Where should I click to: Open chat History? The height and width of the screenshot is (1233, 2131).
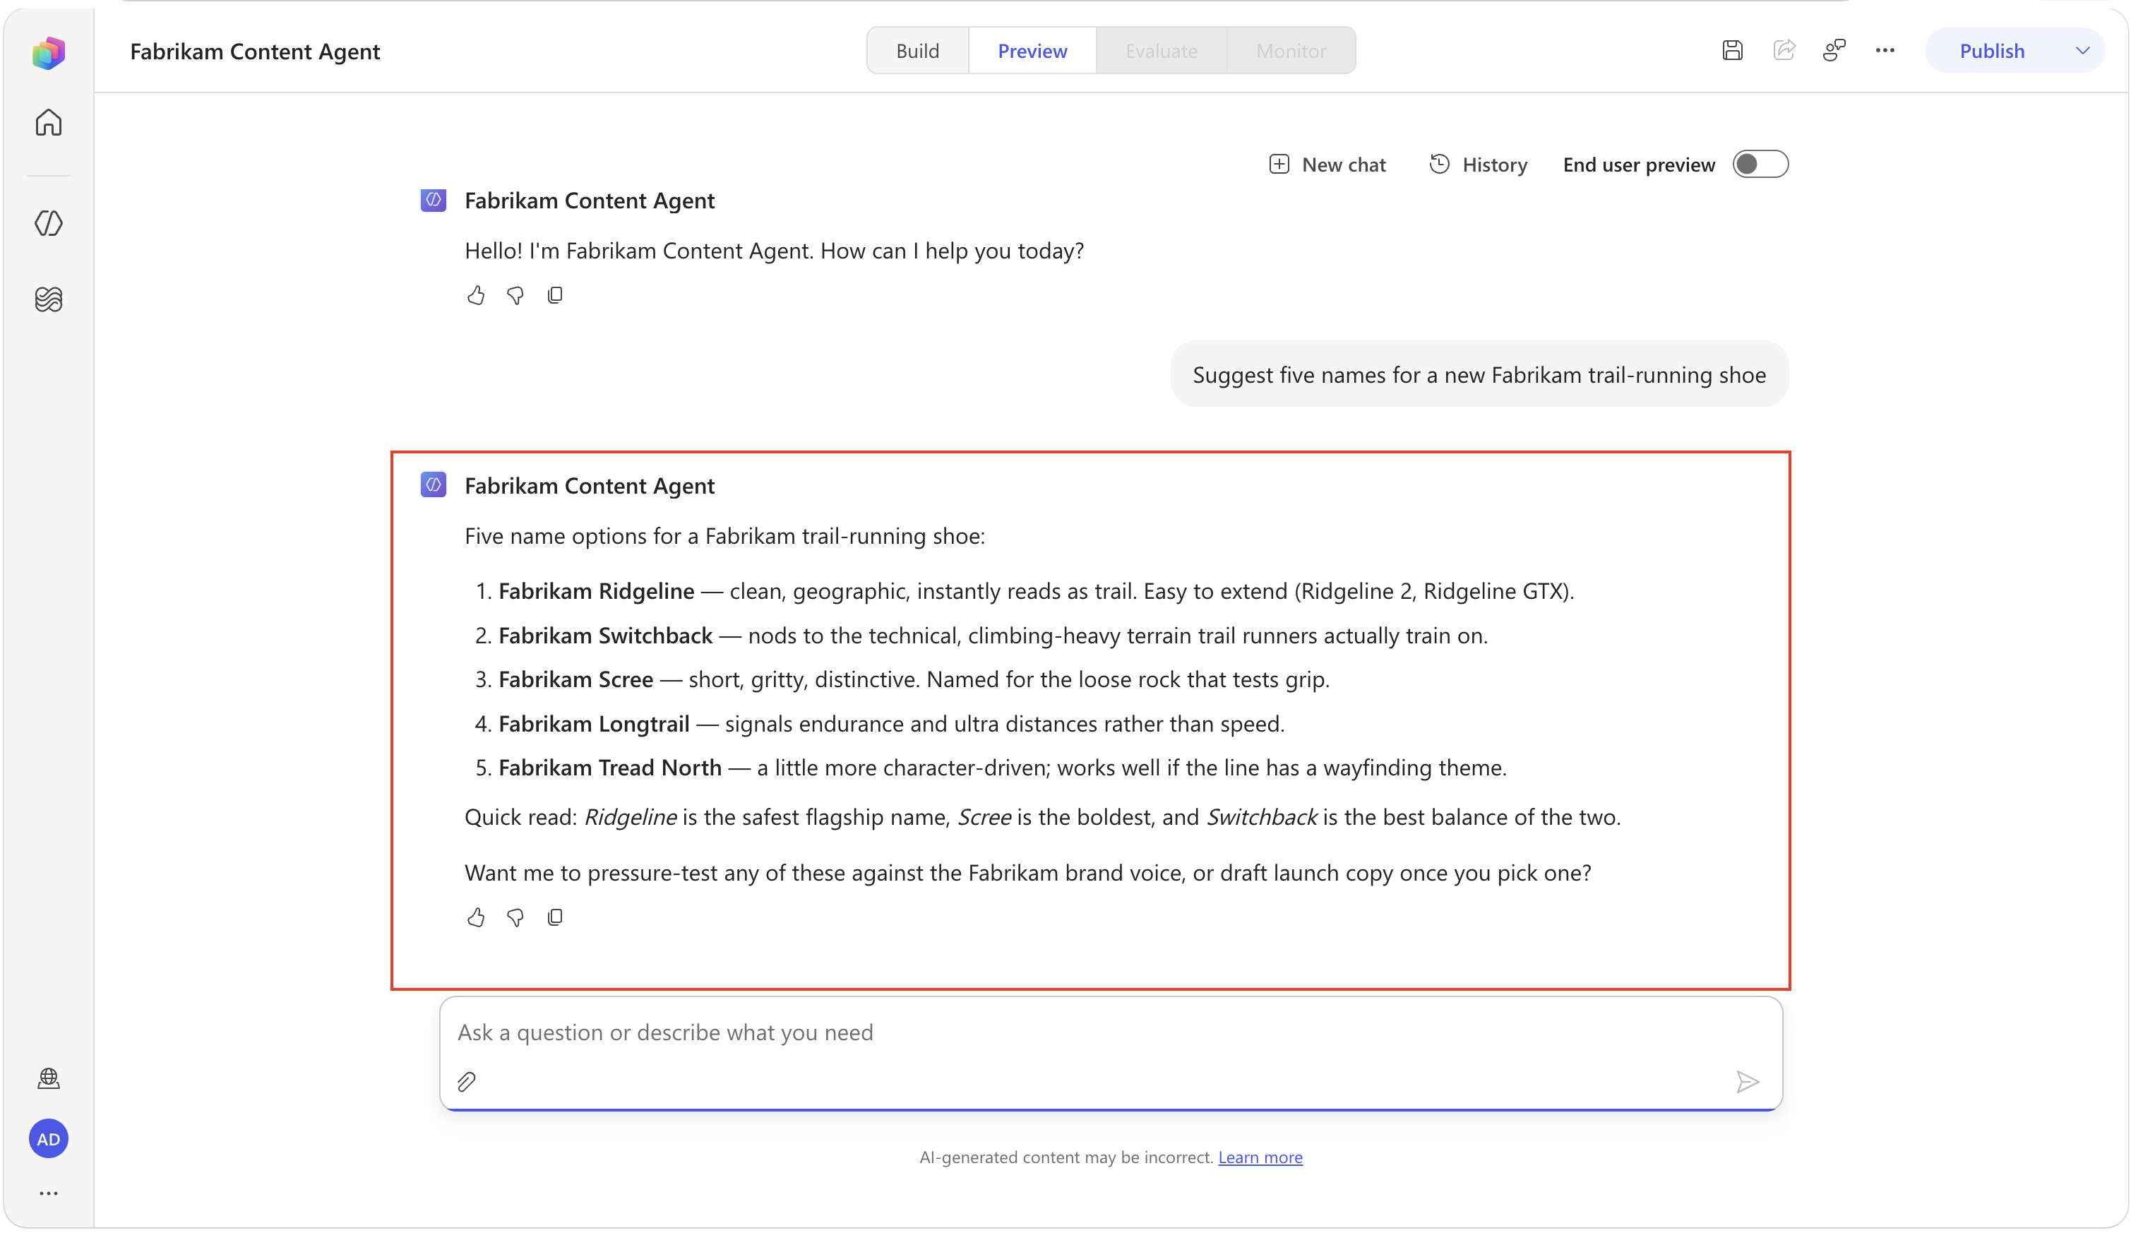(1478, 164)
